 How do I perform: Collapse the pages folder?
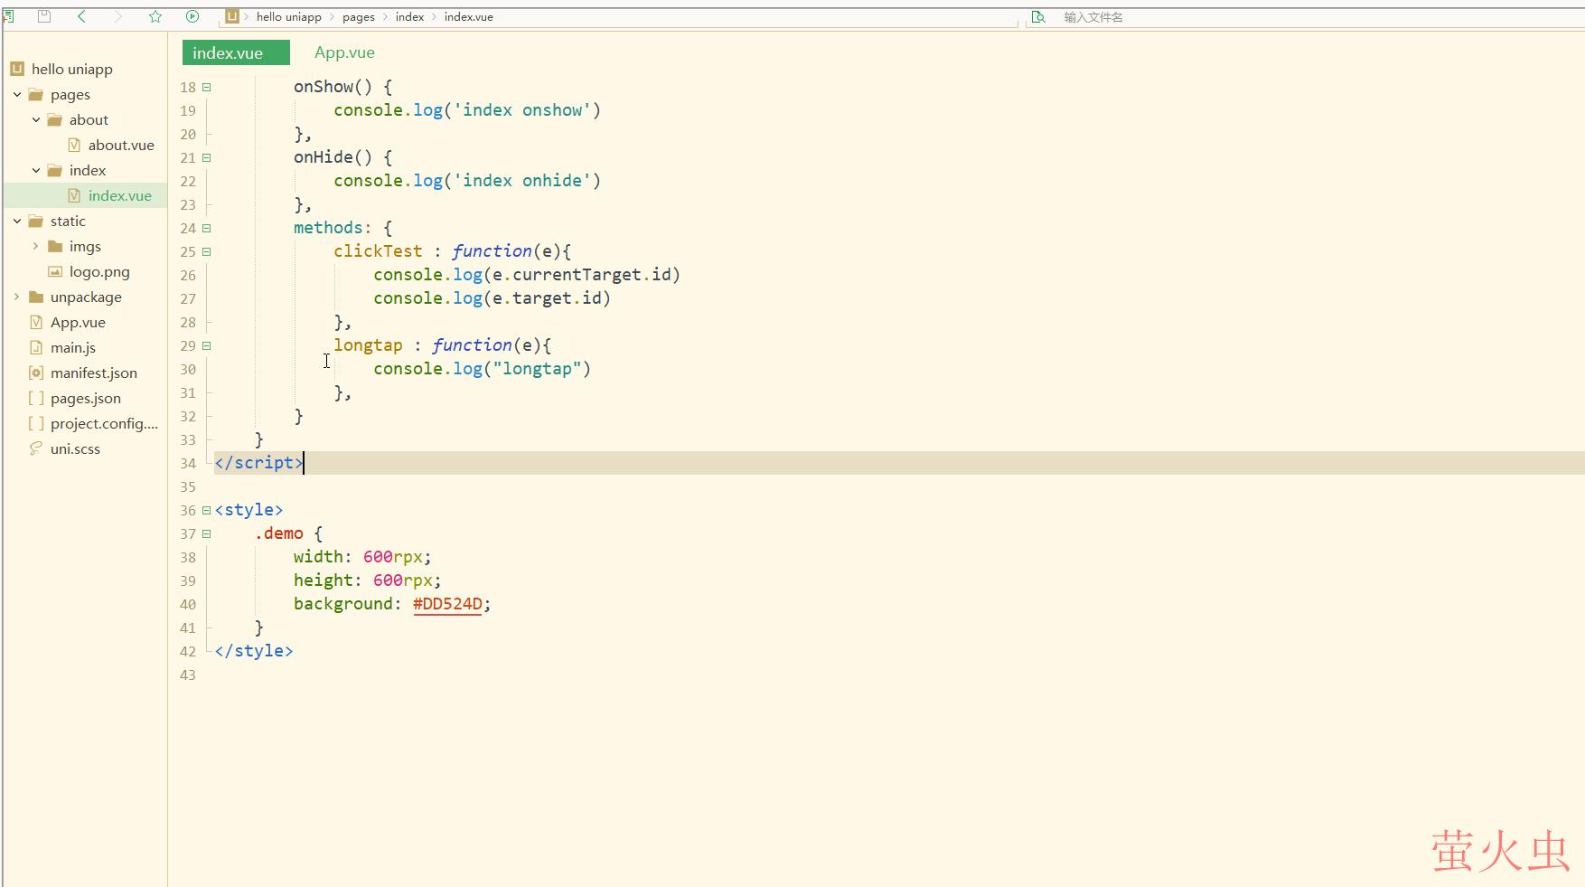tap(17, 94)
